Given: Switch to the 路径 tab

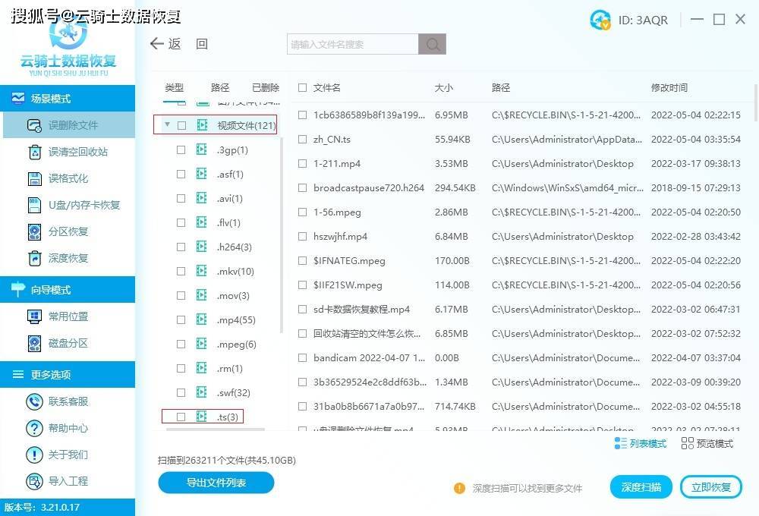Looking at the screenshot, I should coord(220,88).
